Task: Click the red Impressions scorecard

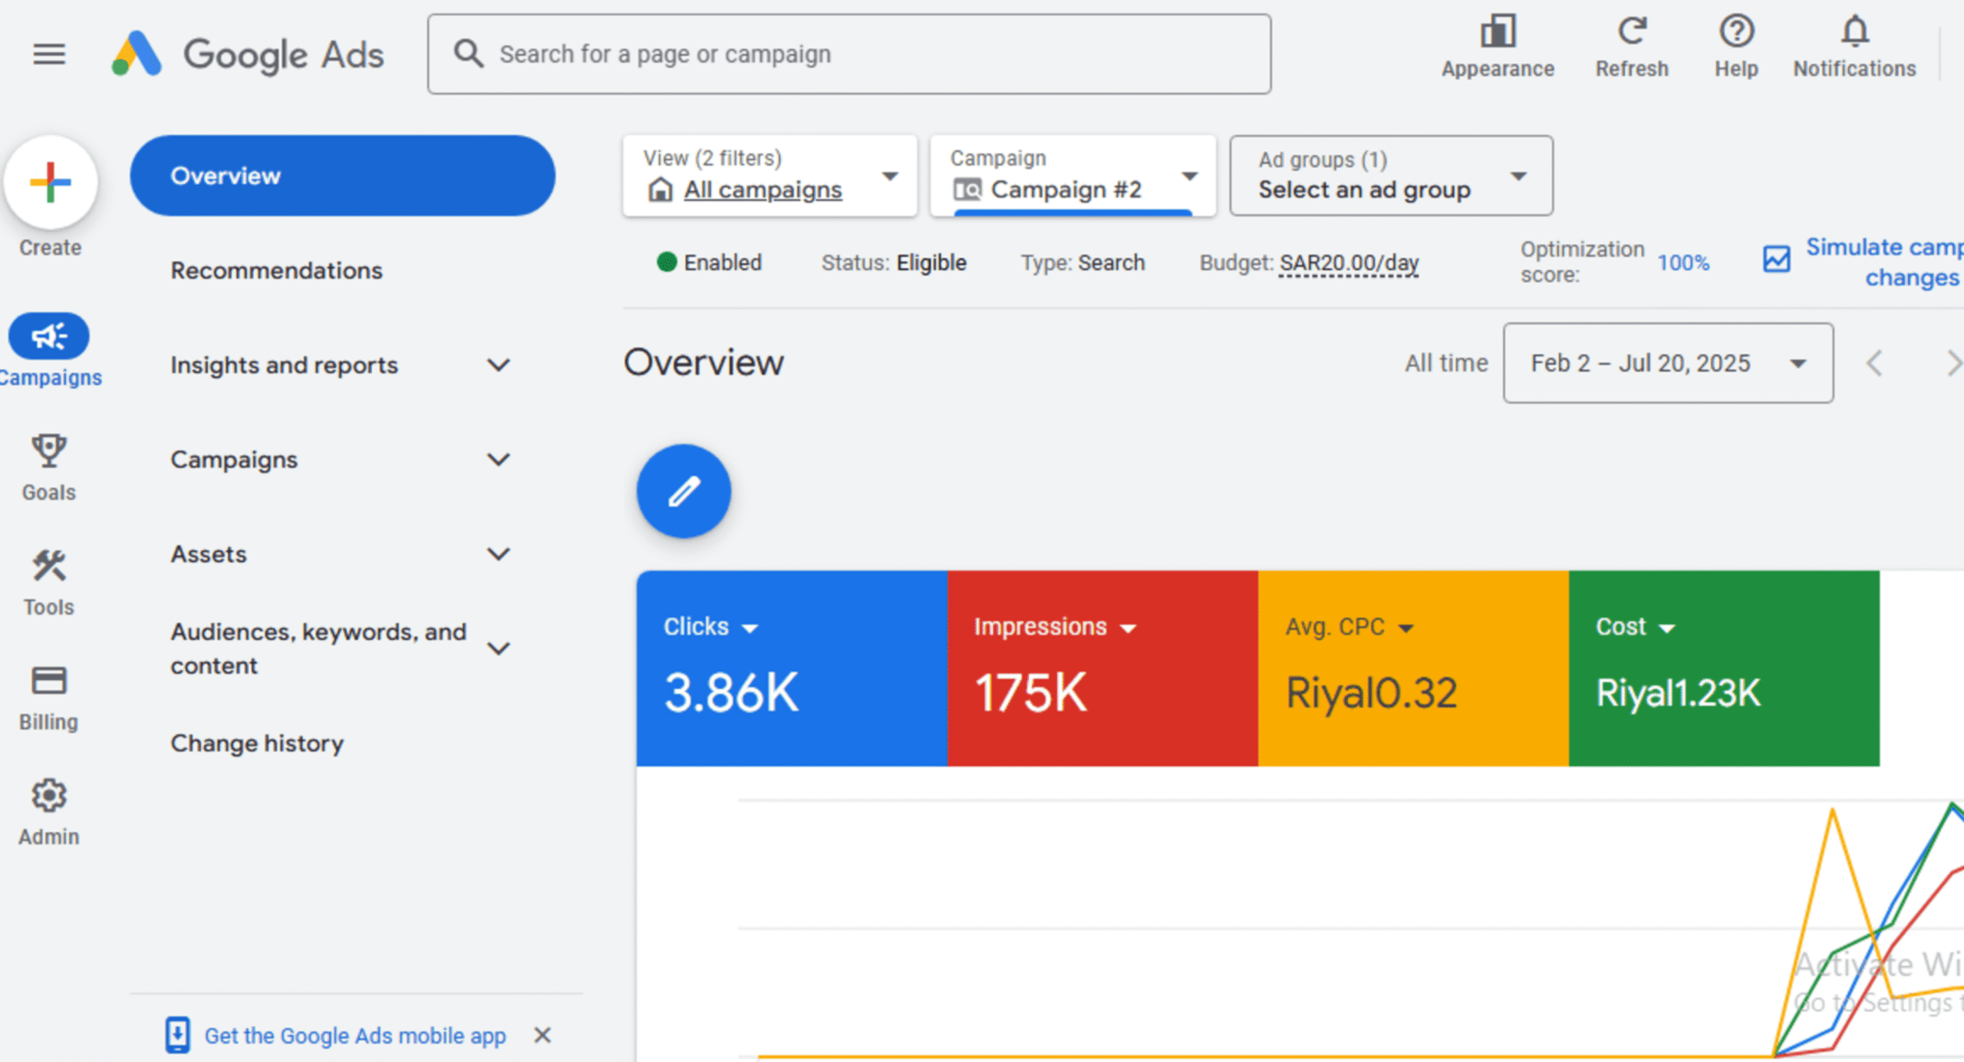Action: click(x=1102, y=668)
